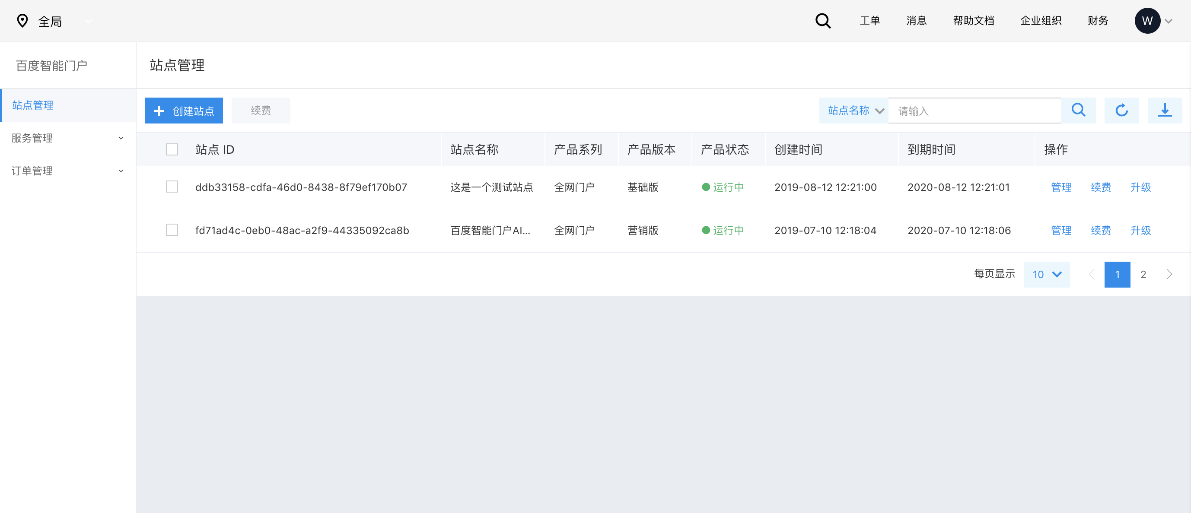Expand the 服务管理 sidebar section
This screenshot has width=1191, height=513.
(67, 138)
